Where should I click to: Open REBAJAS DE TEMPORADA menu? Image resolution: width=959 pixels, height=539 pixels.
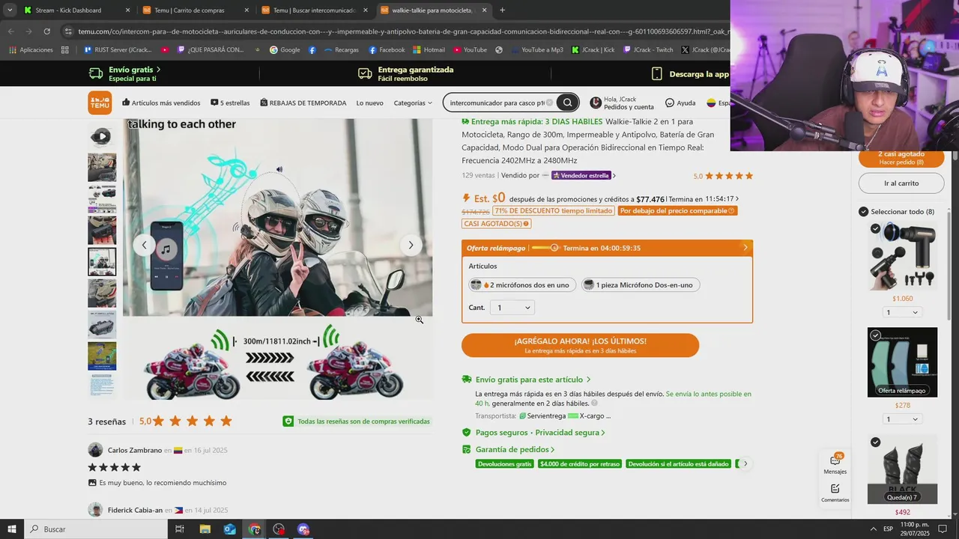click(303, 103)
